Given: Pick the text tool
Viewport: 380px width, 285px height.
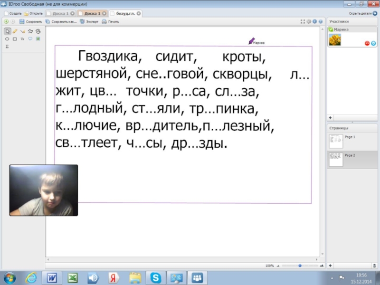Looking at the screenshot, I should point(22,39).
